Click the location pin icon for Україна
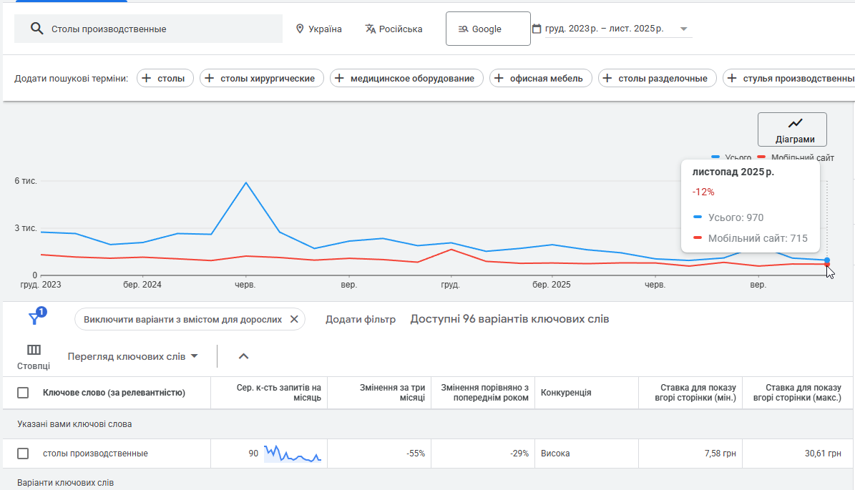The width and height of the screenshot is (855, 490). [x=301, y=29]
